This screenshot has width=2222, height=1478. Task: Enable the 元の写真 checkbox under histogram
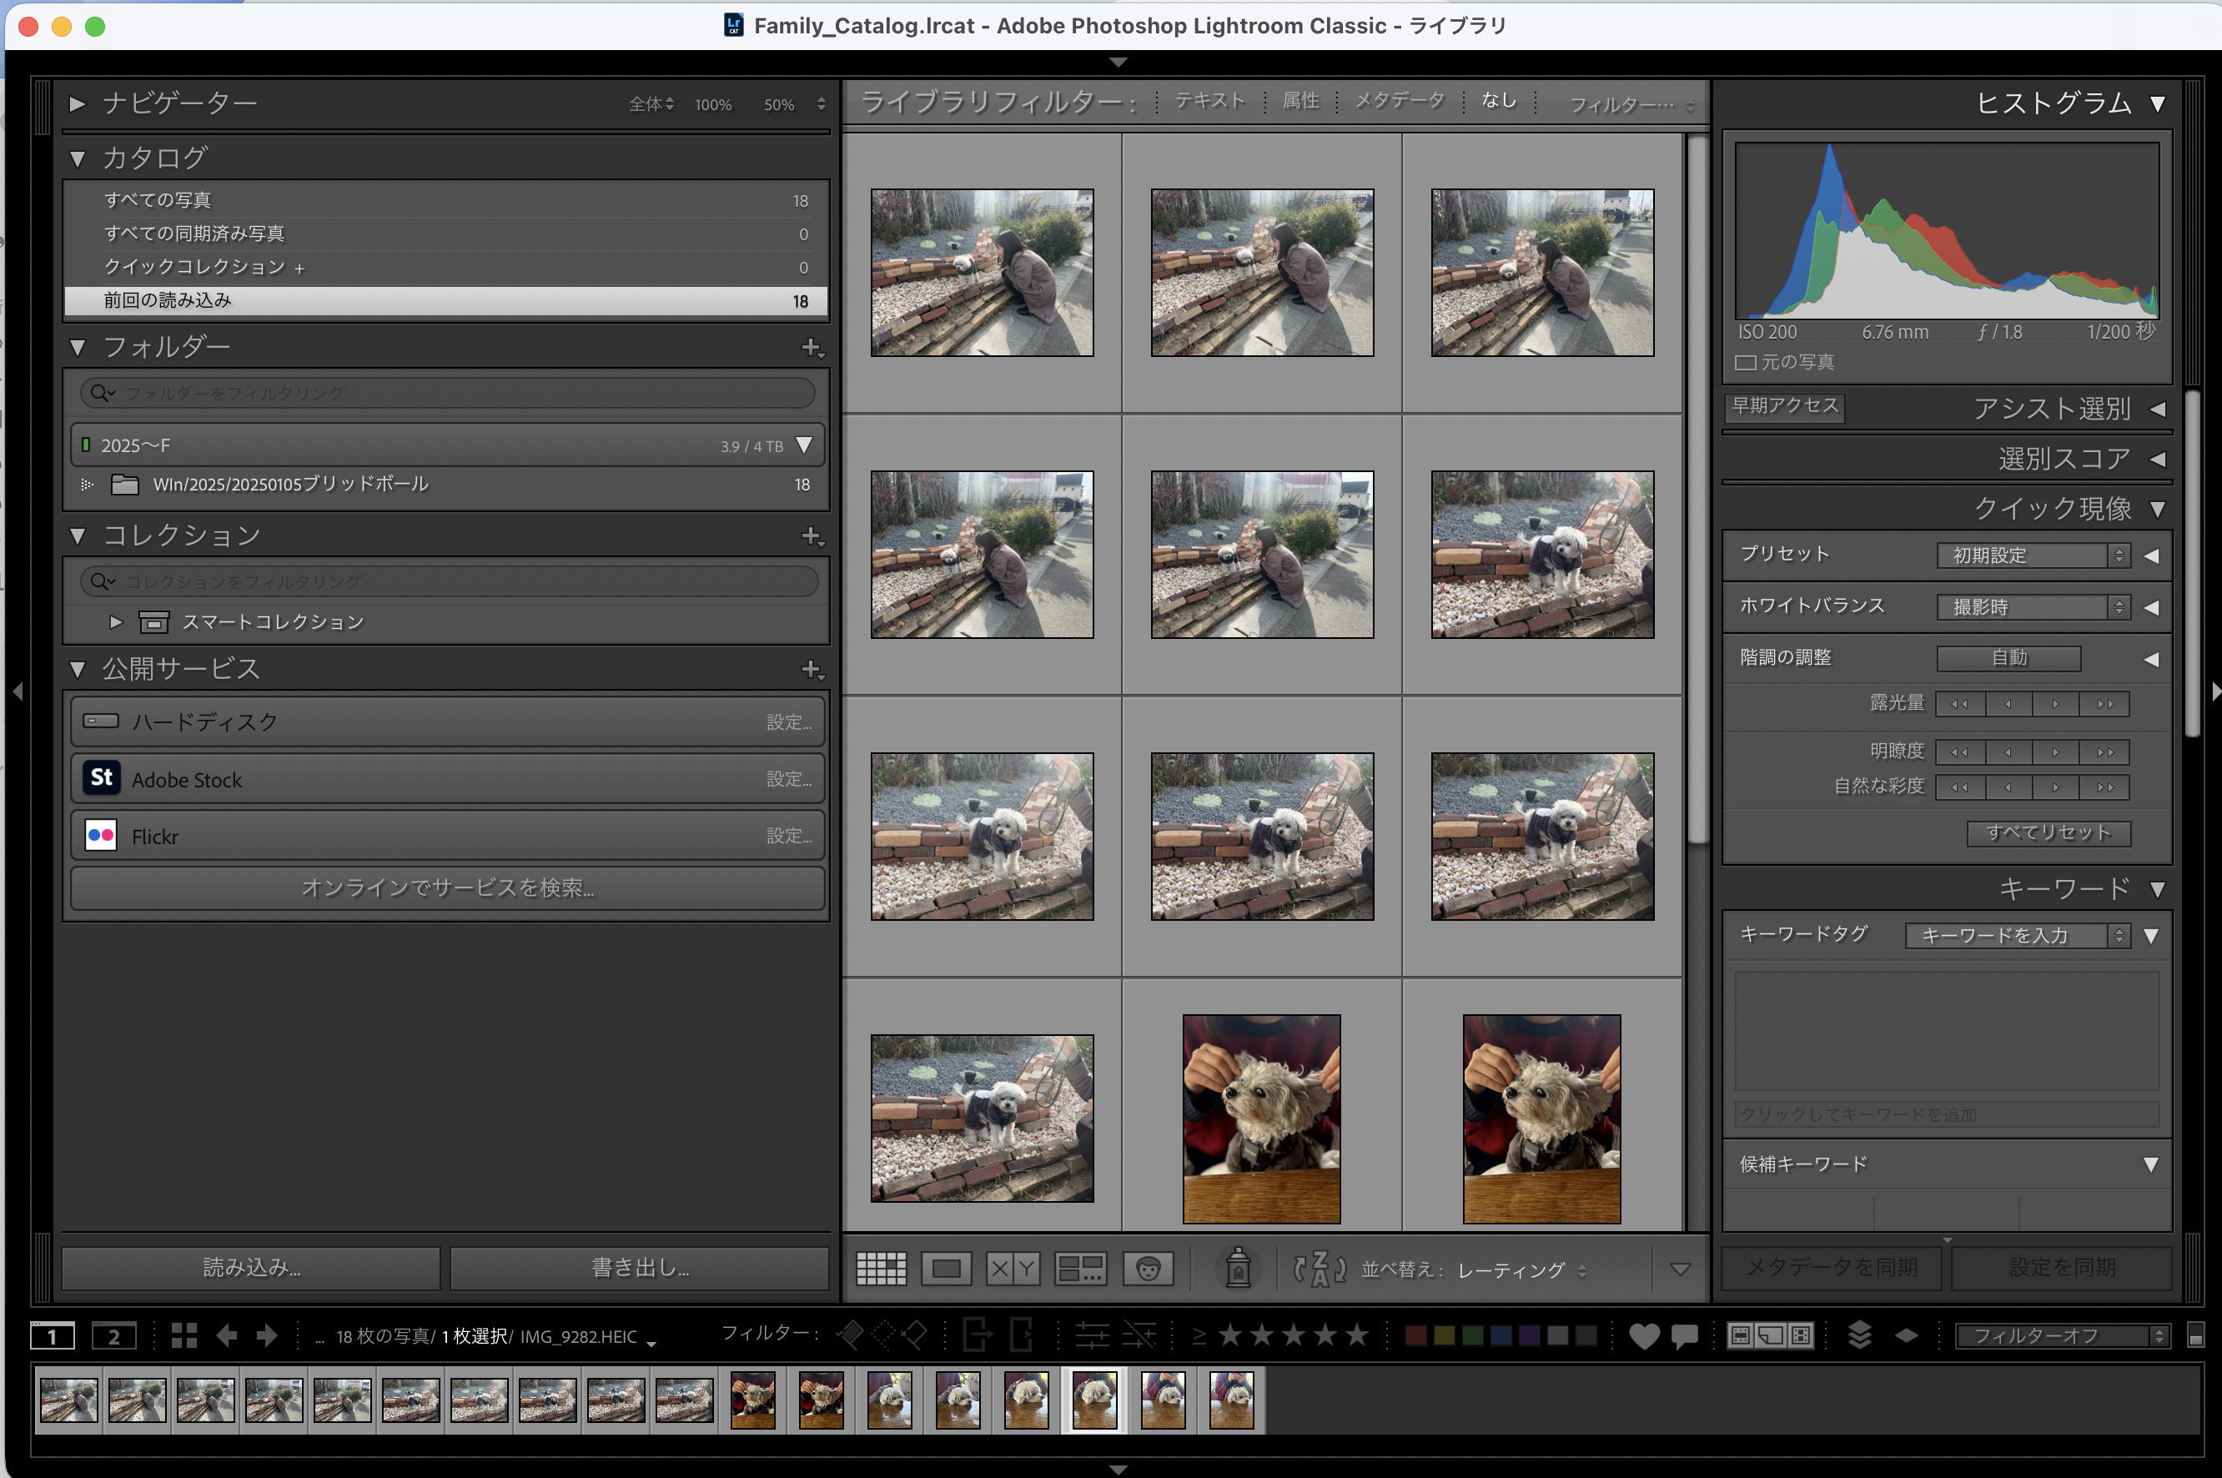[1745, 363]
